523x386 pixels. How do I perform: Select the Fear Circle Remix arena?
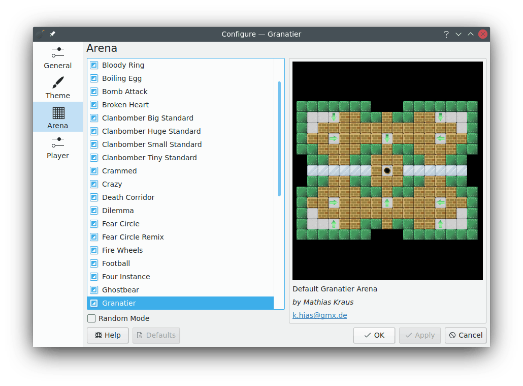pos(180,237)
